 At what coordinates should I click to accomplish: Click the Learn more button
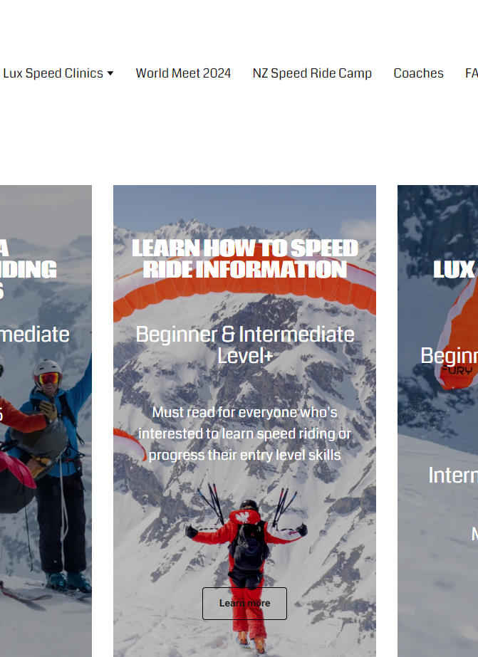244,604
